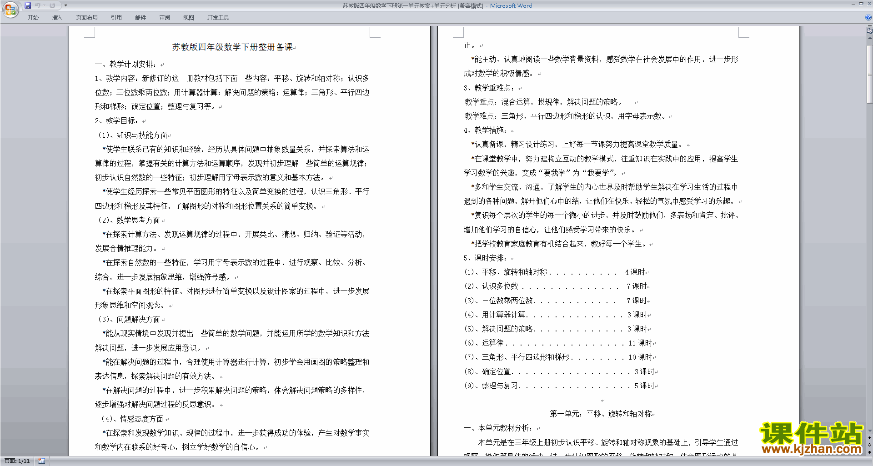Screen dimensions: 873x466
Task: Click row (6)、运算律 11课时
Action: click(558, 343)
